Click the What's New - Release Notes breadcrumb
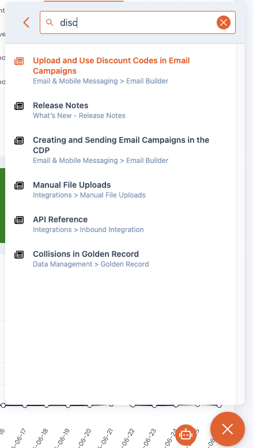Image resolution: width=253 pixels, height=448 pixels. point(79,116)
